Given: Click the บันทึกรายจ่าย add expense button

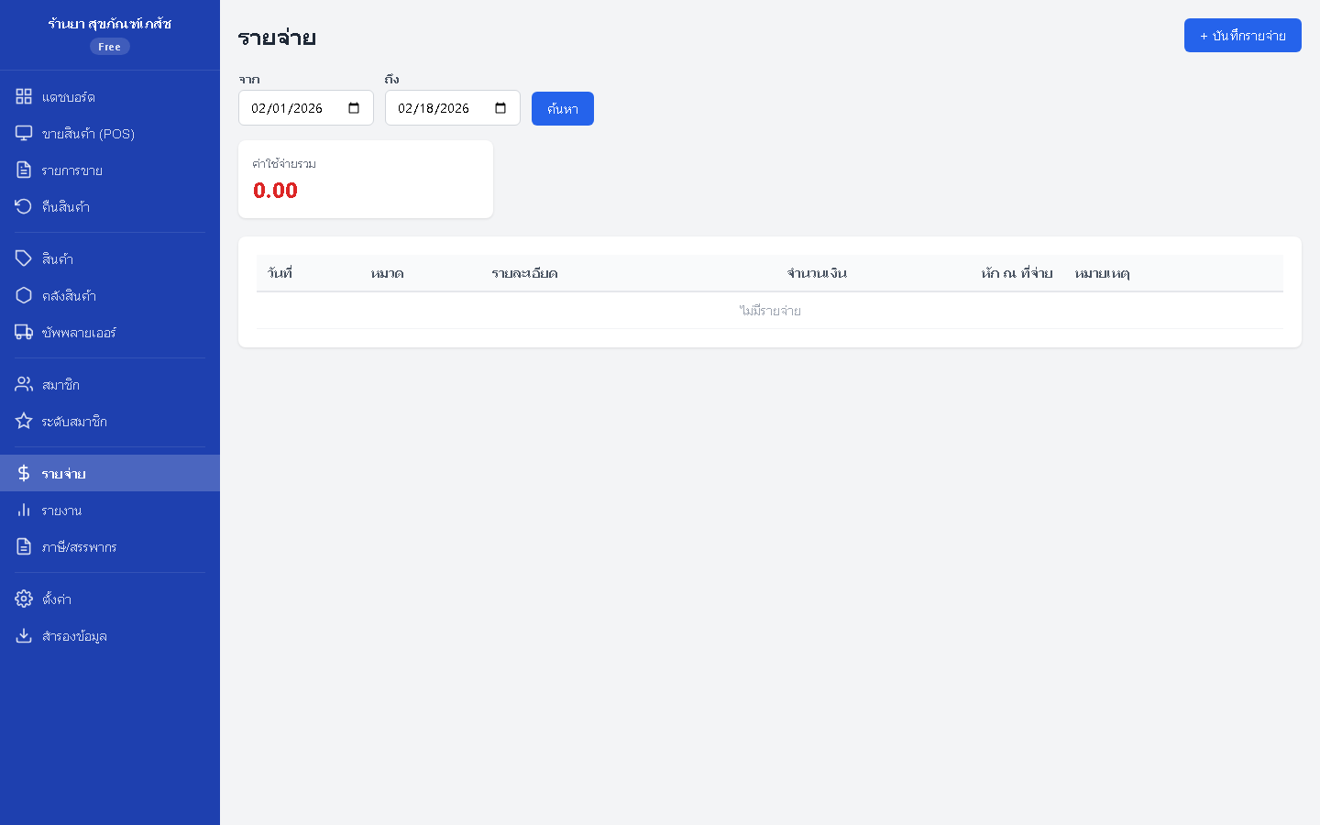Looking at the screenshot, I should click(1242, 36).
